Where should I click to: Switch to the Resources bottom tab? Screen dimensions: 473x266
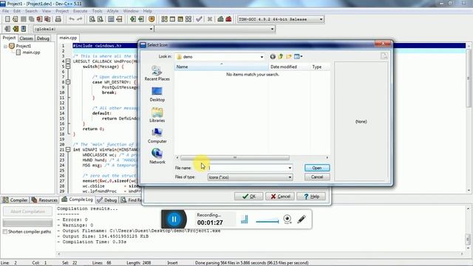point(44,200)
